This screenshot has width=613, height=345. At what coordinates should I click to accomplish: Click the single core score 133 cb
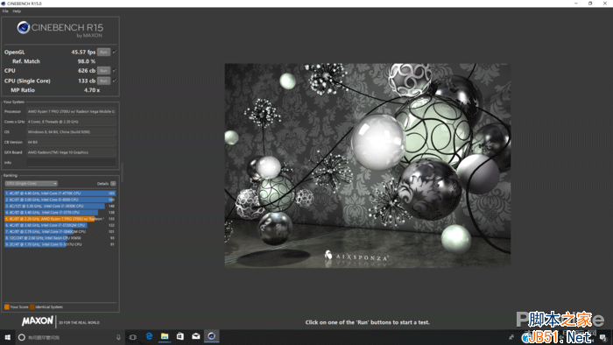point(87,81)
